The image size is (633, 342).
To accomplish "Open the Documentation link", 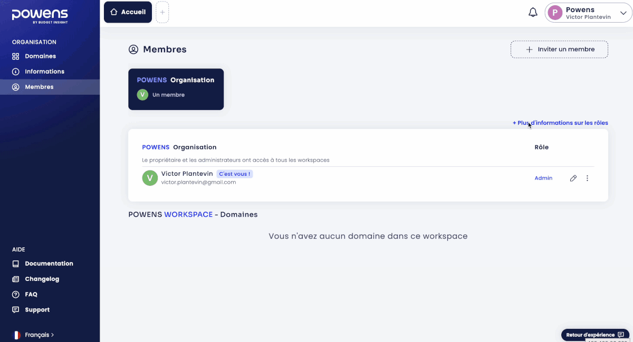I will pyautogui.click(x=49, y=264).
